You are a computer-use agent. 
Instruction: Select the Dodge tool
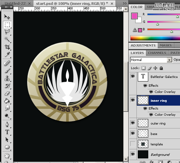click(7, 116)
